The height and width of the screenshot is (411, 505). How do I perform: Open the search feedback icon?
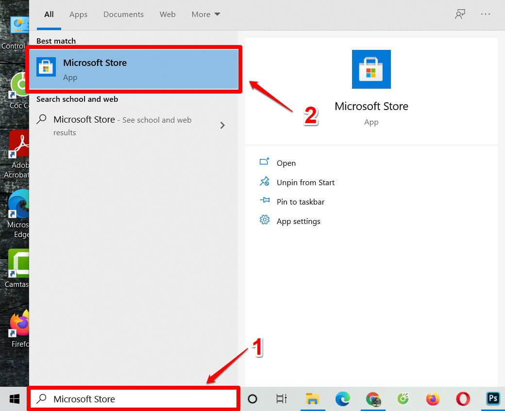pyautogui.click(x=460, y=14)
